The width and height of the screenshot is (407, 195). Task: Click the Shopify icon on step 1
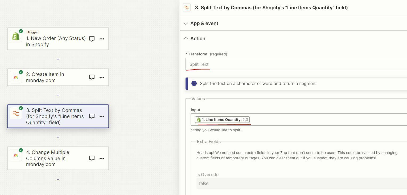16,36
